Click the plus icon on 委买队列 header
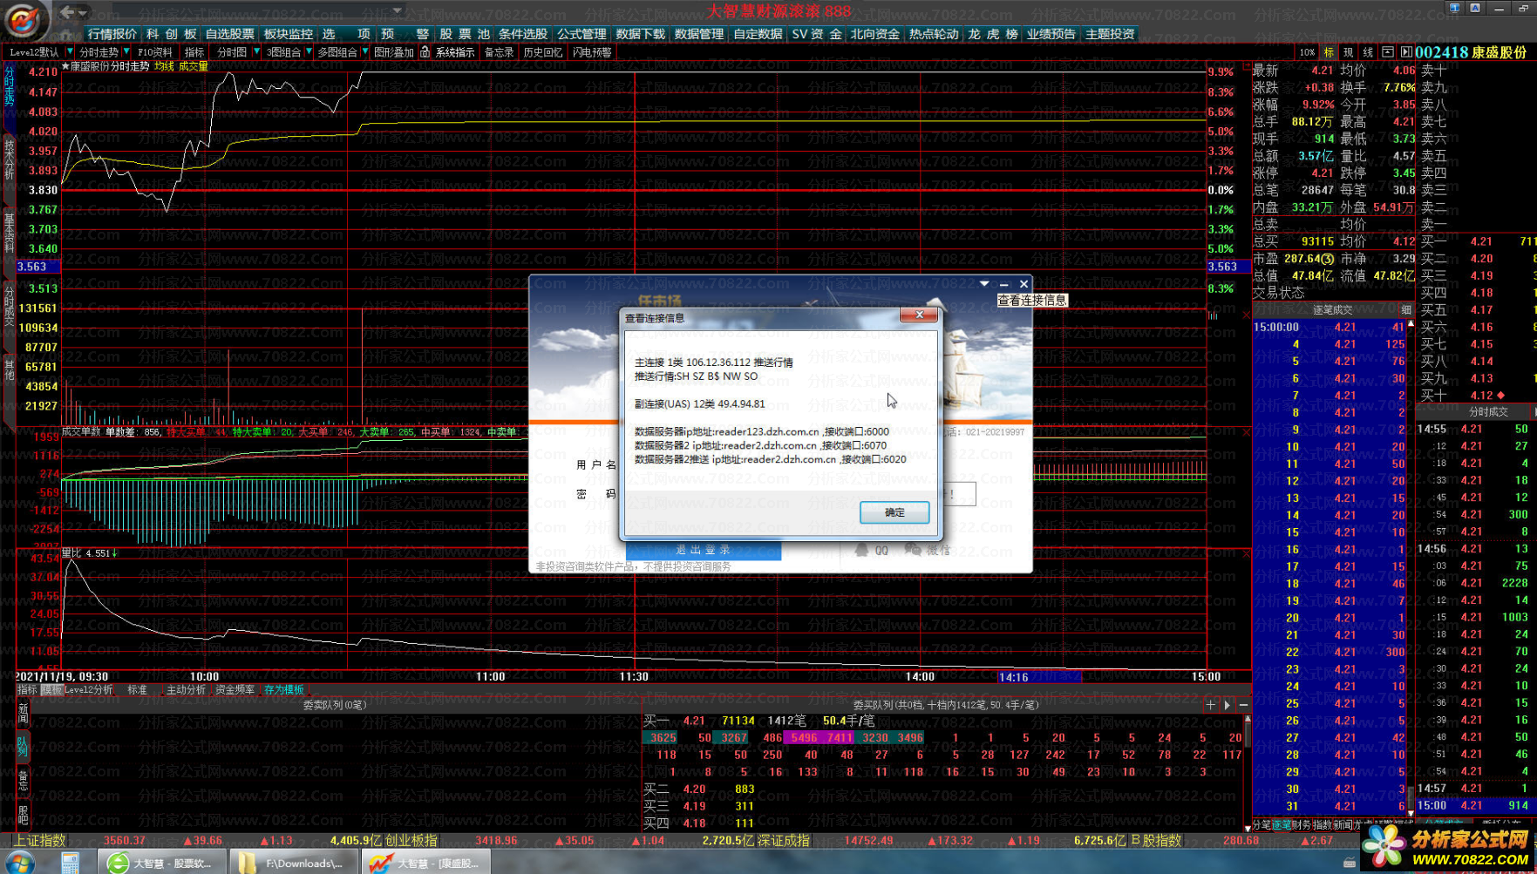1537x874 pixels. (x=1211, y=705)
